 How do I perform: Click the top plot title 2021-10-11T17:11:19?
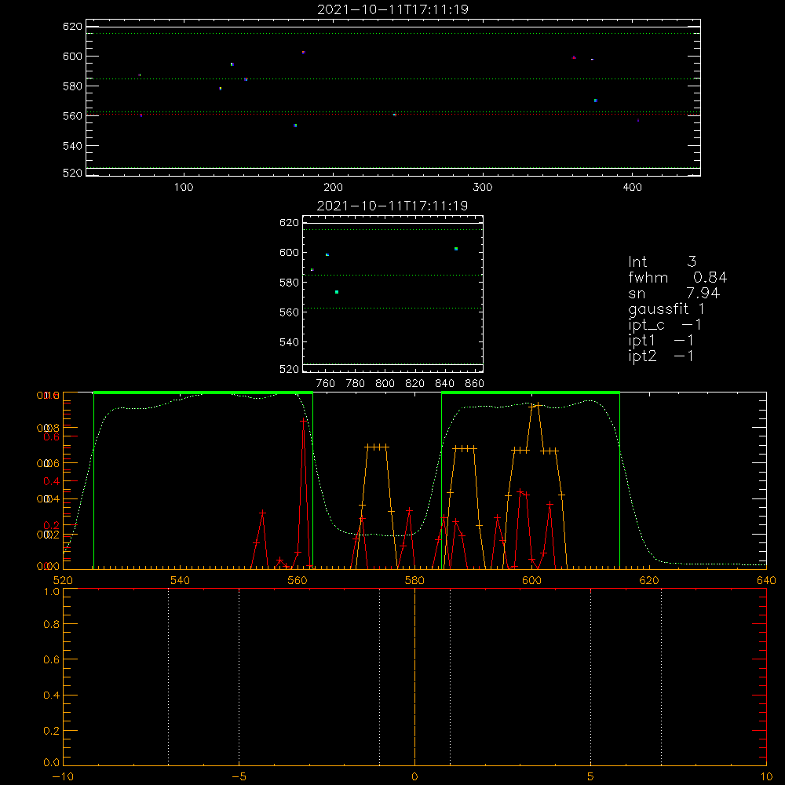click(x=393, y=9)
